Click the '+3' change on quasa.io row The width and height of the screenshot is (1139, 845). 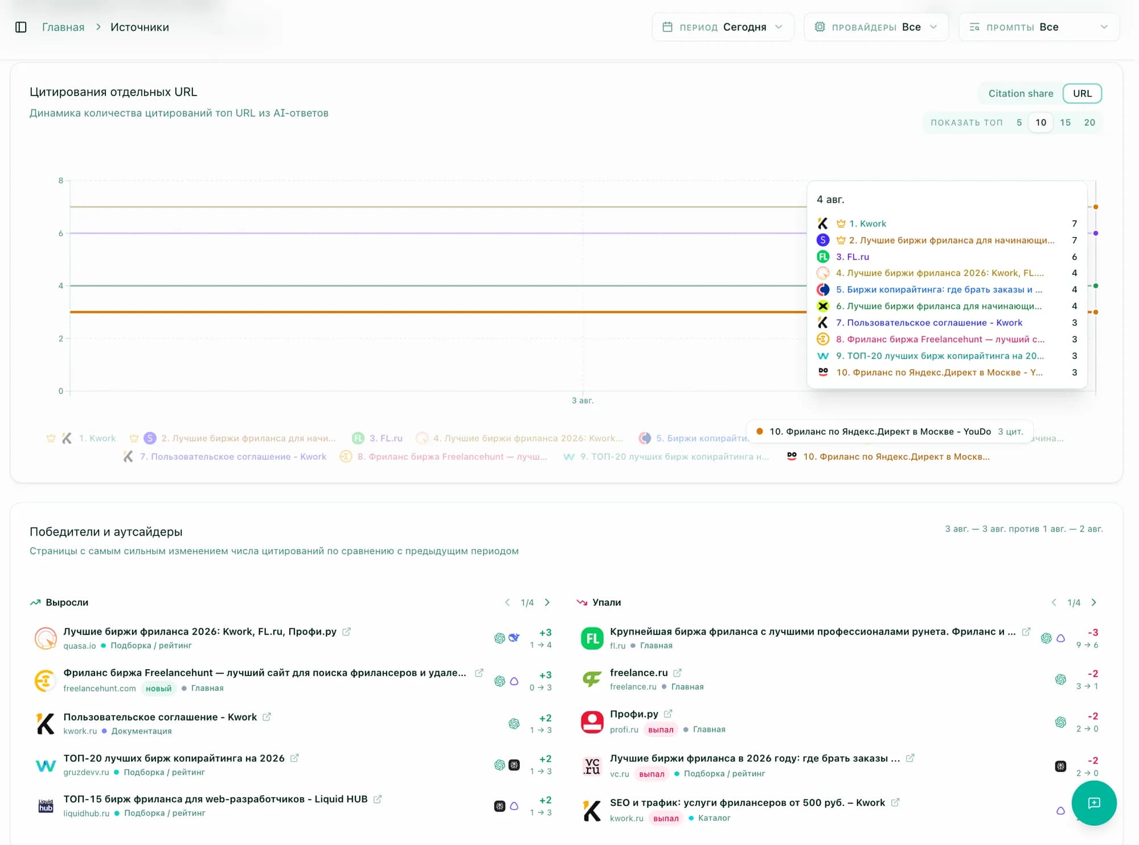click(545, 632)
